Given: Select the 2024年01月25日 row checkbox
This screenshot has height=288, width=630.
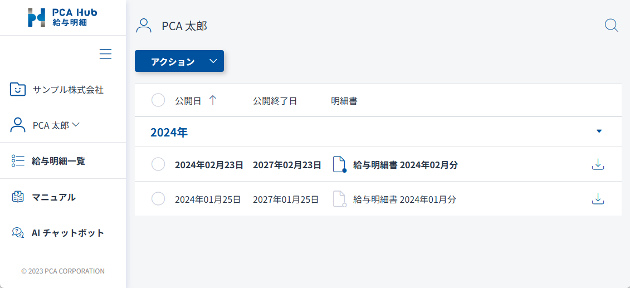Looking at the screenshot, I should pyautogui.click(x=158, y=198).
